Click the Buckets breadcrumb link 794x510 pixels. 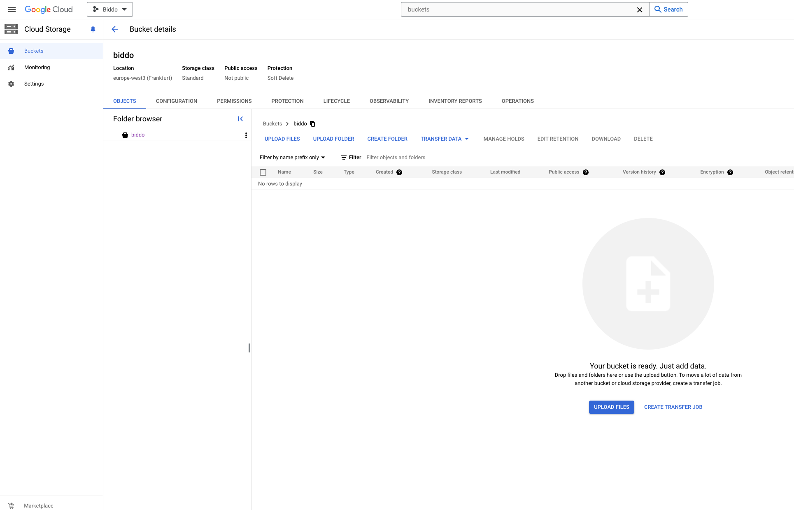tap(272, 124)
